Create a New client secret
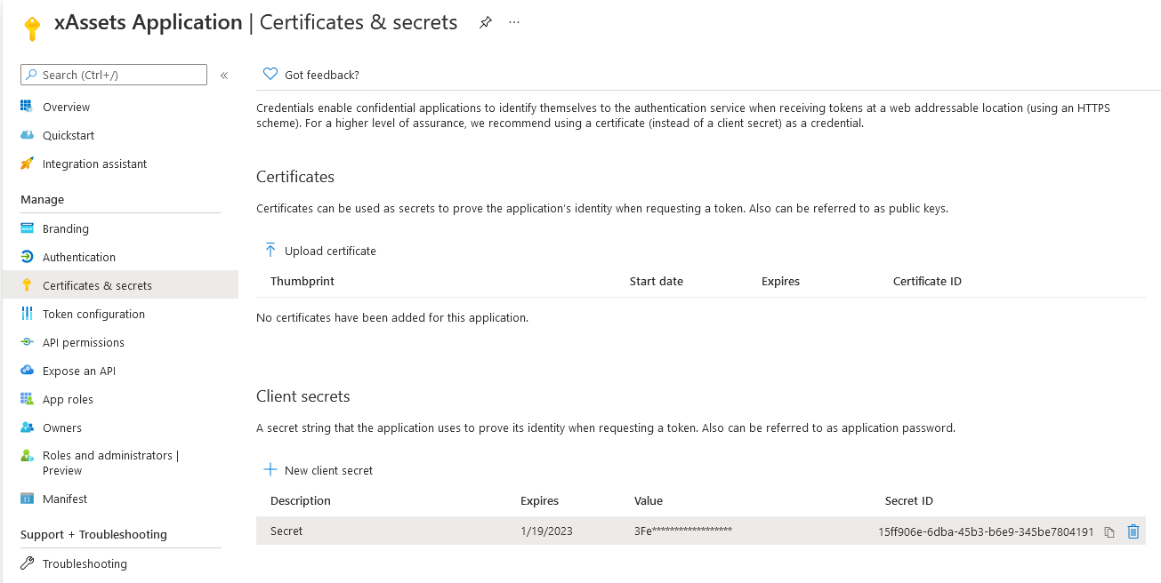1161x583 pixels. point(317,470)
